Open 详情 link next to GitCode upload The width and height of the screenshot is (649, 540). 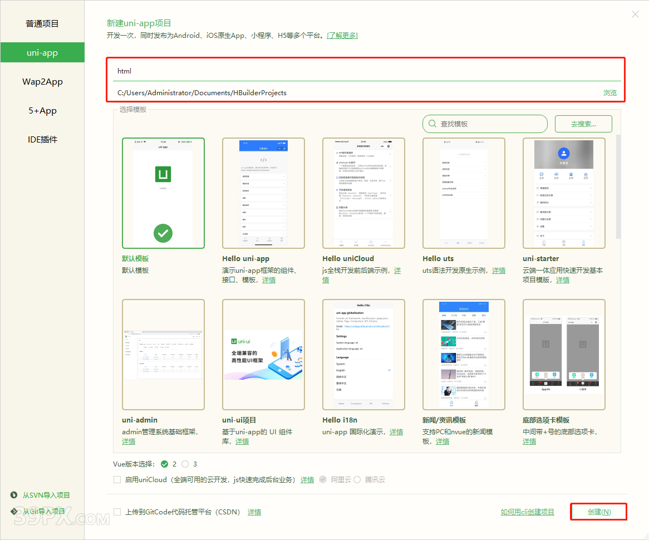point(254,512)
